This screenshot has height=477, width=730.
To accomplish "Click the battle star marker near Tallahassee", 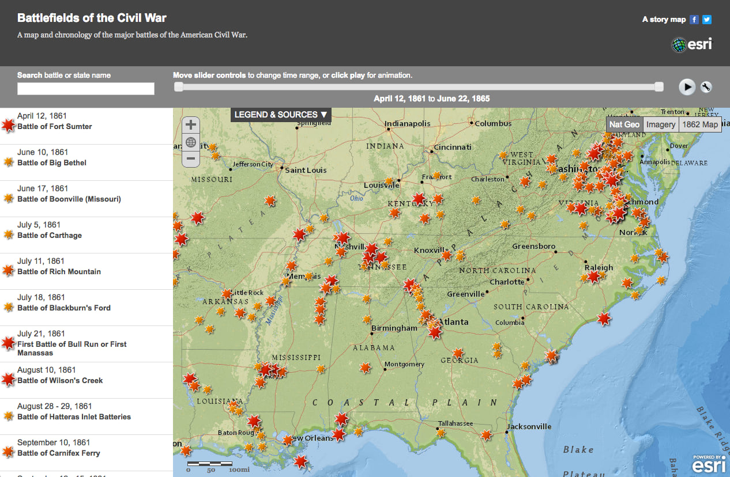I will pos(441,433).
